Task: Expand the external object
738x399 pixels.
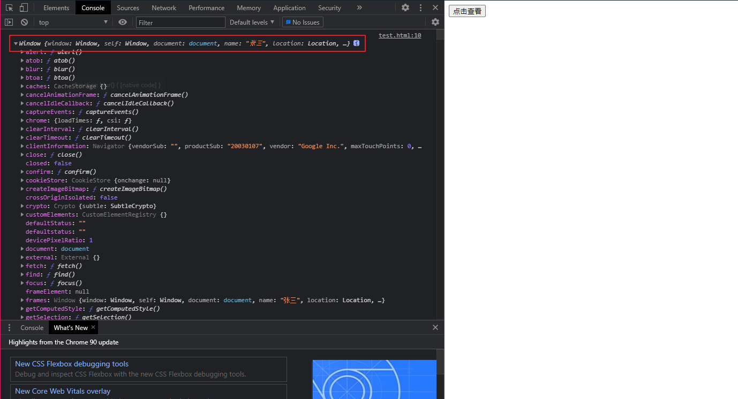Action: point(22,257)
